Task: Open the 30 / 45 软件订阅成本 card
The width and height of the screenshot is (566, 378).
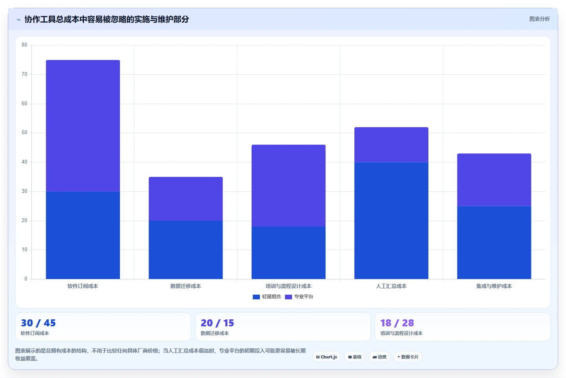Action: [103, 327]
